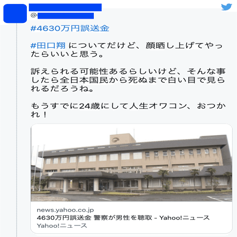Open the #4630万円誤送金 hashtag
The image size is (237, 237).
[70, 28]
